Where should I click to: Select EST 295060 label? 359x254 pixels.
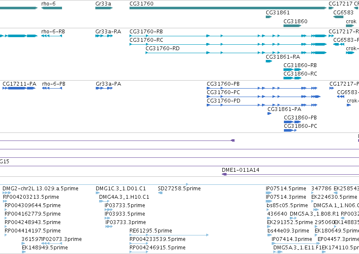324,222
